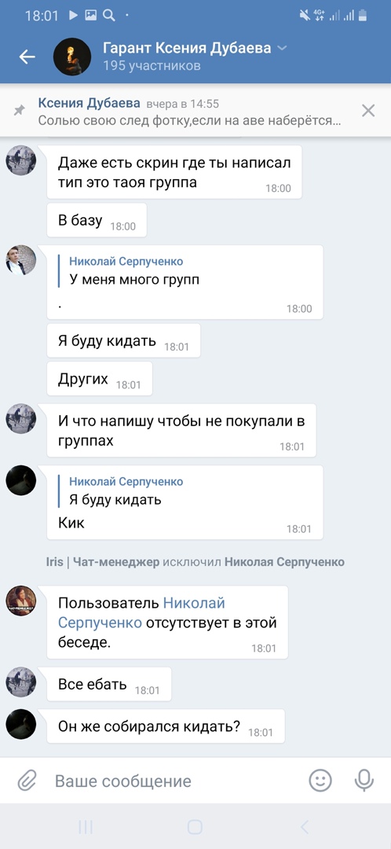
Task: Open dark avatar beside Он же собирался кидать
Action: pyautogui.click(x=21, y=724)
